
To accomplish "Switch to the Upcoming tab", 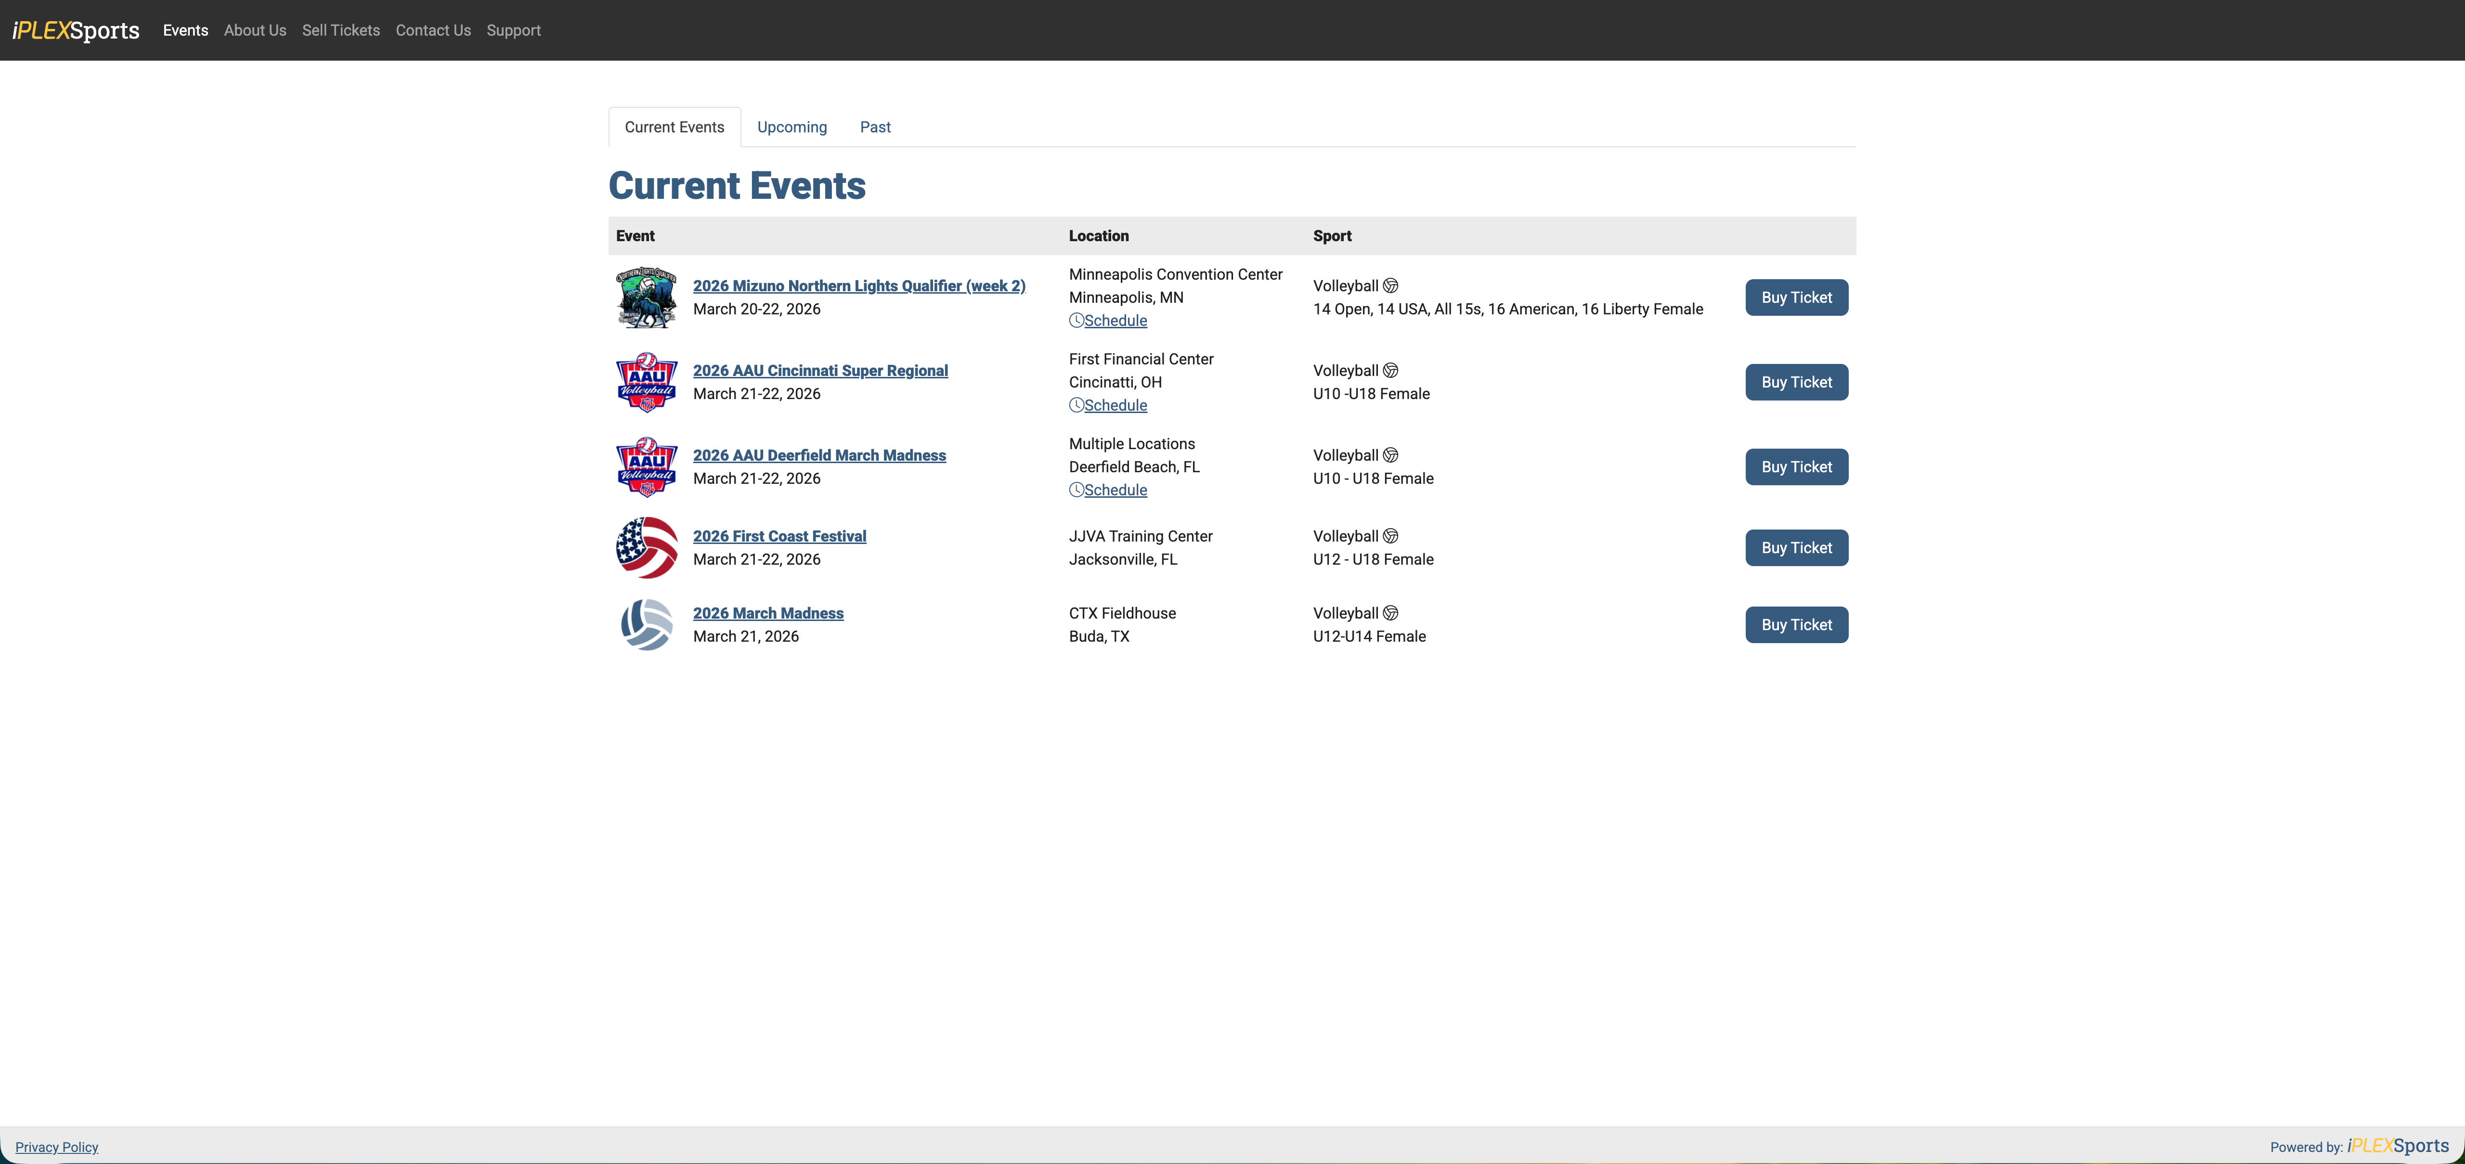I will [x=791, y=127].
